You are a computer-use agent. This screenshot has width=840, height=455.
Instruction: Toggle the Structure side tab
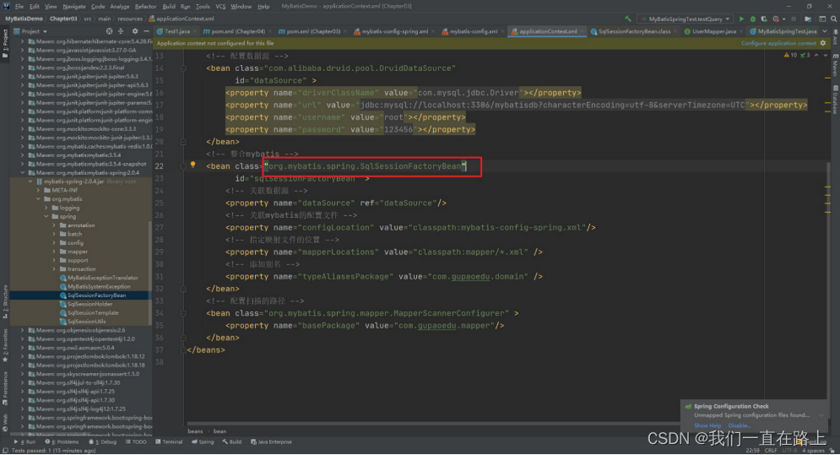pos(5,301)
